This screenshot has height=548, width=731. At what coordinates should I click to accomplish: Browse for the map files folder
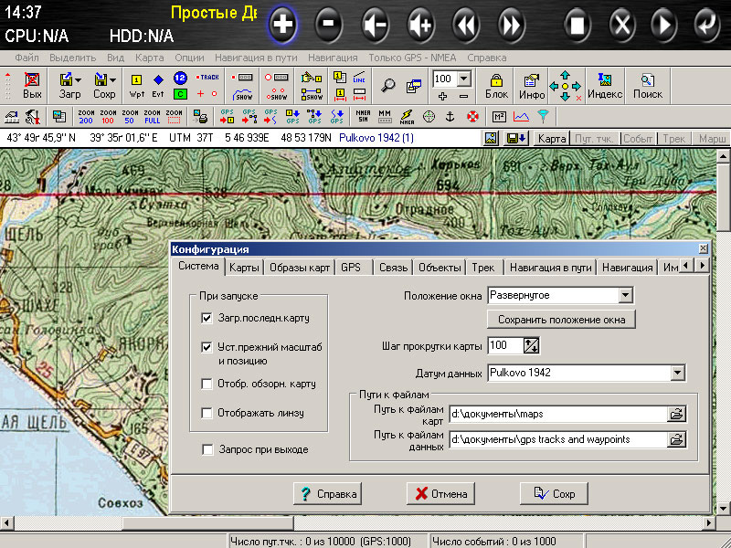[676, 414]
